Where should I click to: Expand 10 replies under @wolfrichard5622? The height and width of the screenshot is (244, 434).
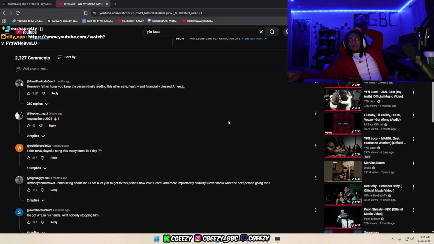pyautogui.click(x=37, y=168)
